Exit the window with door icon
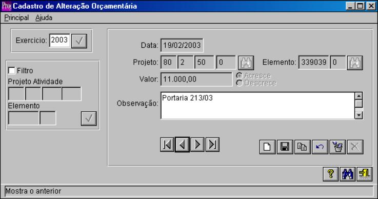The height and width of the screenshot is (199, 378). pos(365,174)
